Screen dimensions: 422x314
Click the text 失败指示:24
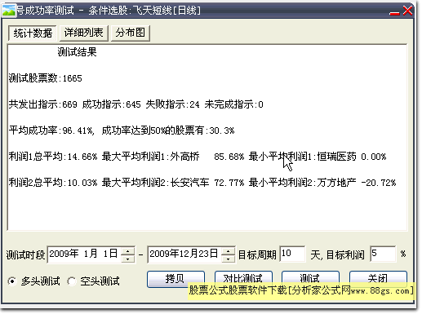172,104
